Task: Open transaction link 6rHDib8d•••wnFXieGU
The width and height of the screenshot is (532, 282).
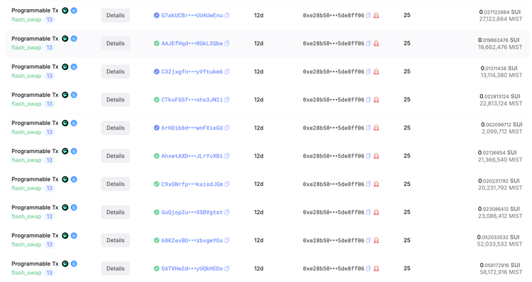Action: click(x=192, y=128)
